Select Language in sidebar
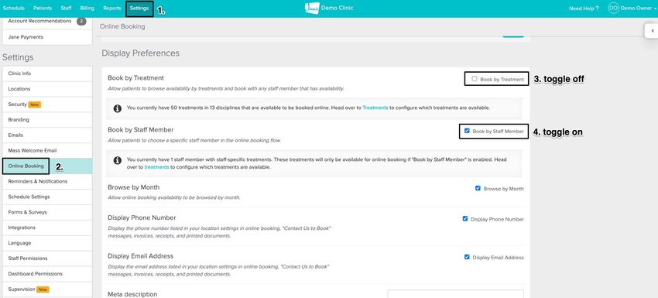The width and height of the screenshot is (658, 298). coord(47,243)
